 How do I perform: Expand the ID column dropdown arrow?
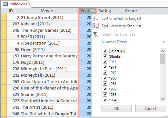click(x=17, y=11)
